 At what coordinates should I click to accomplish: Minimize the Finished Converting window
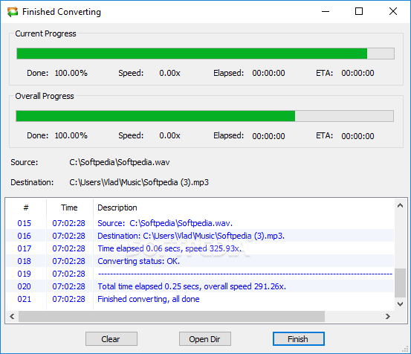coord(326,12)
